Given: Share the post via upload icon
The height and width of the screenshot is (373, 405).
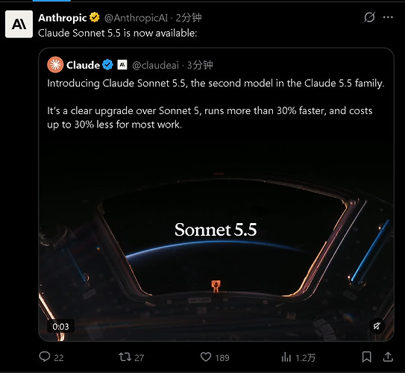Looking at the screenshot, I should point(388,357).
